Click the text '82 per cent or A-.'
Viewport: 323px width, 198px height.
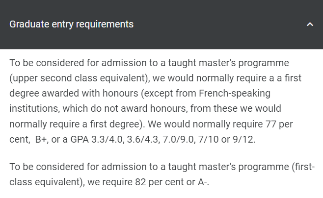pyautogui.click(x=172, y=182)
